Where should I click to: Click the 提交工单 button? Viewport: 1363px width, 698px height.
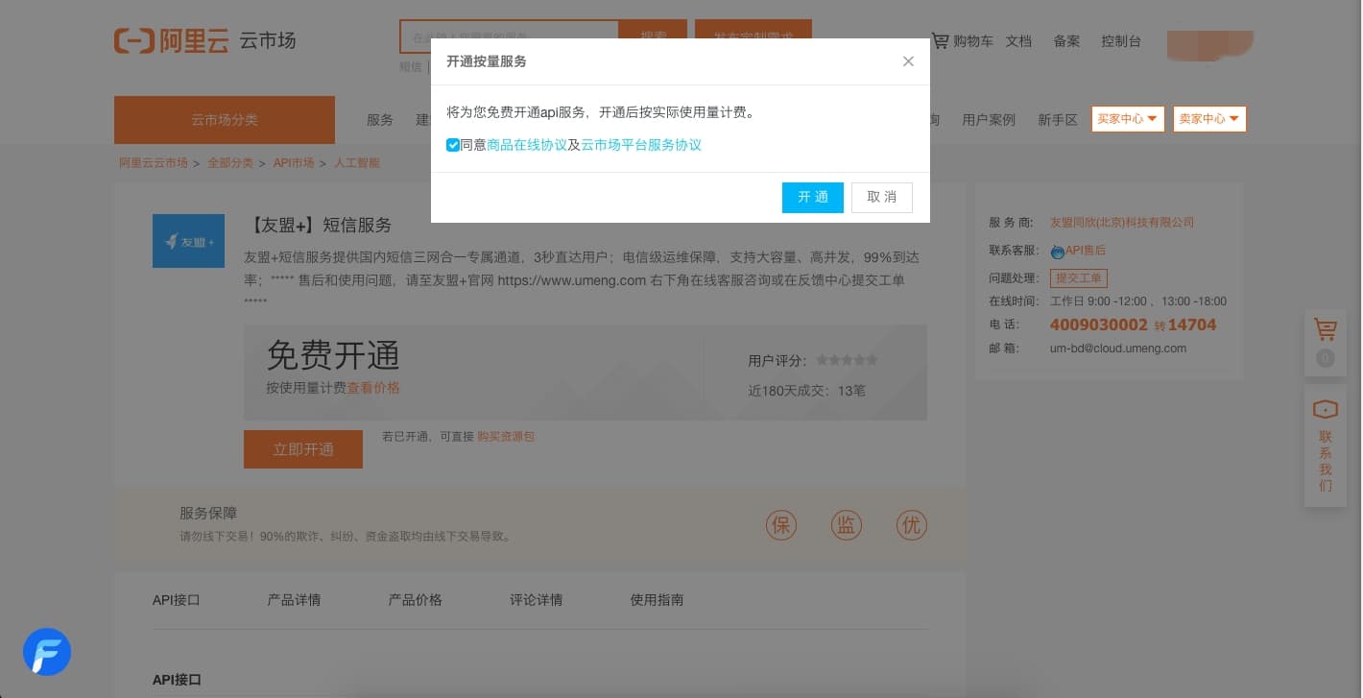coord(1079,278)
